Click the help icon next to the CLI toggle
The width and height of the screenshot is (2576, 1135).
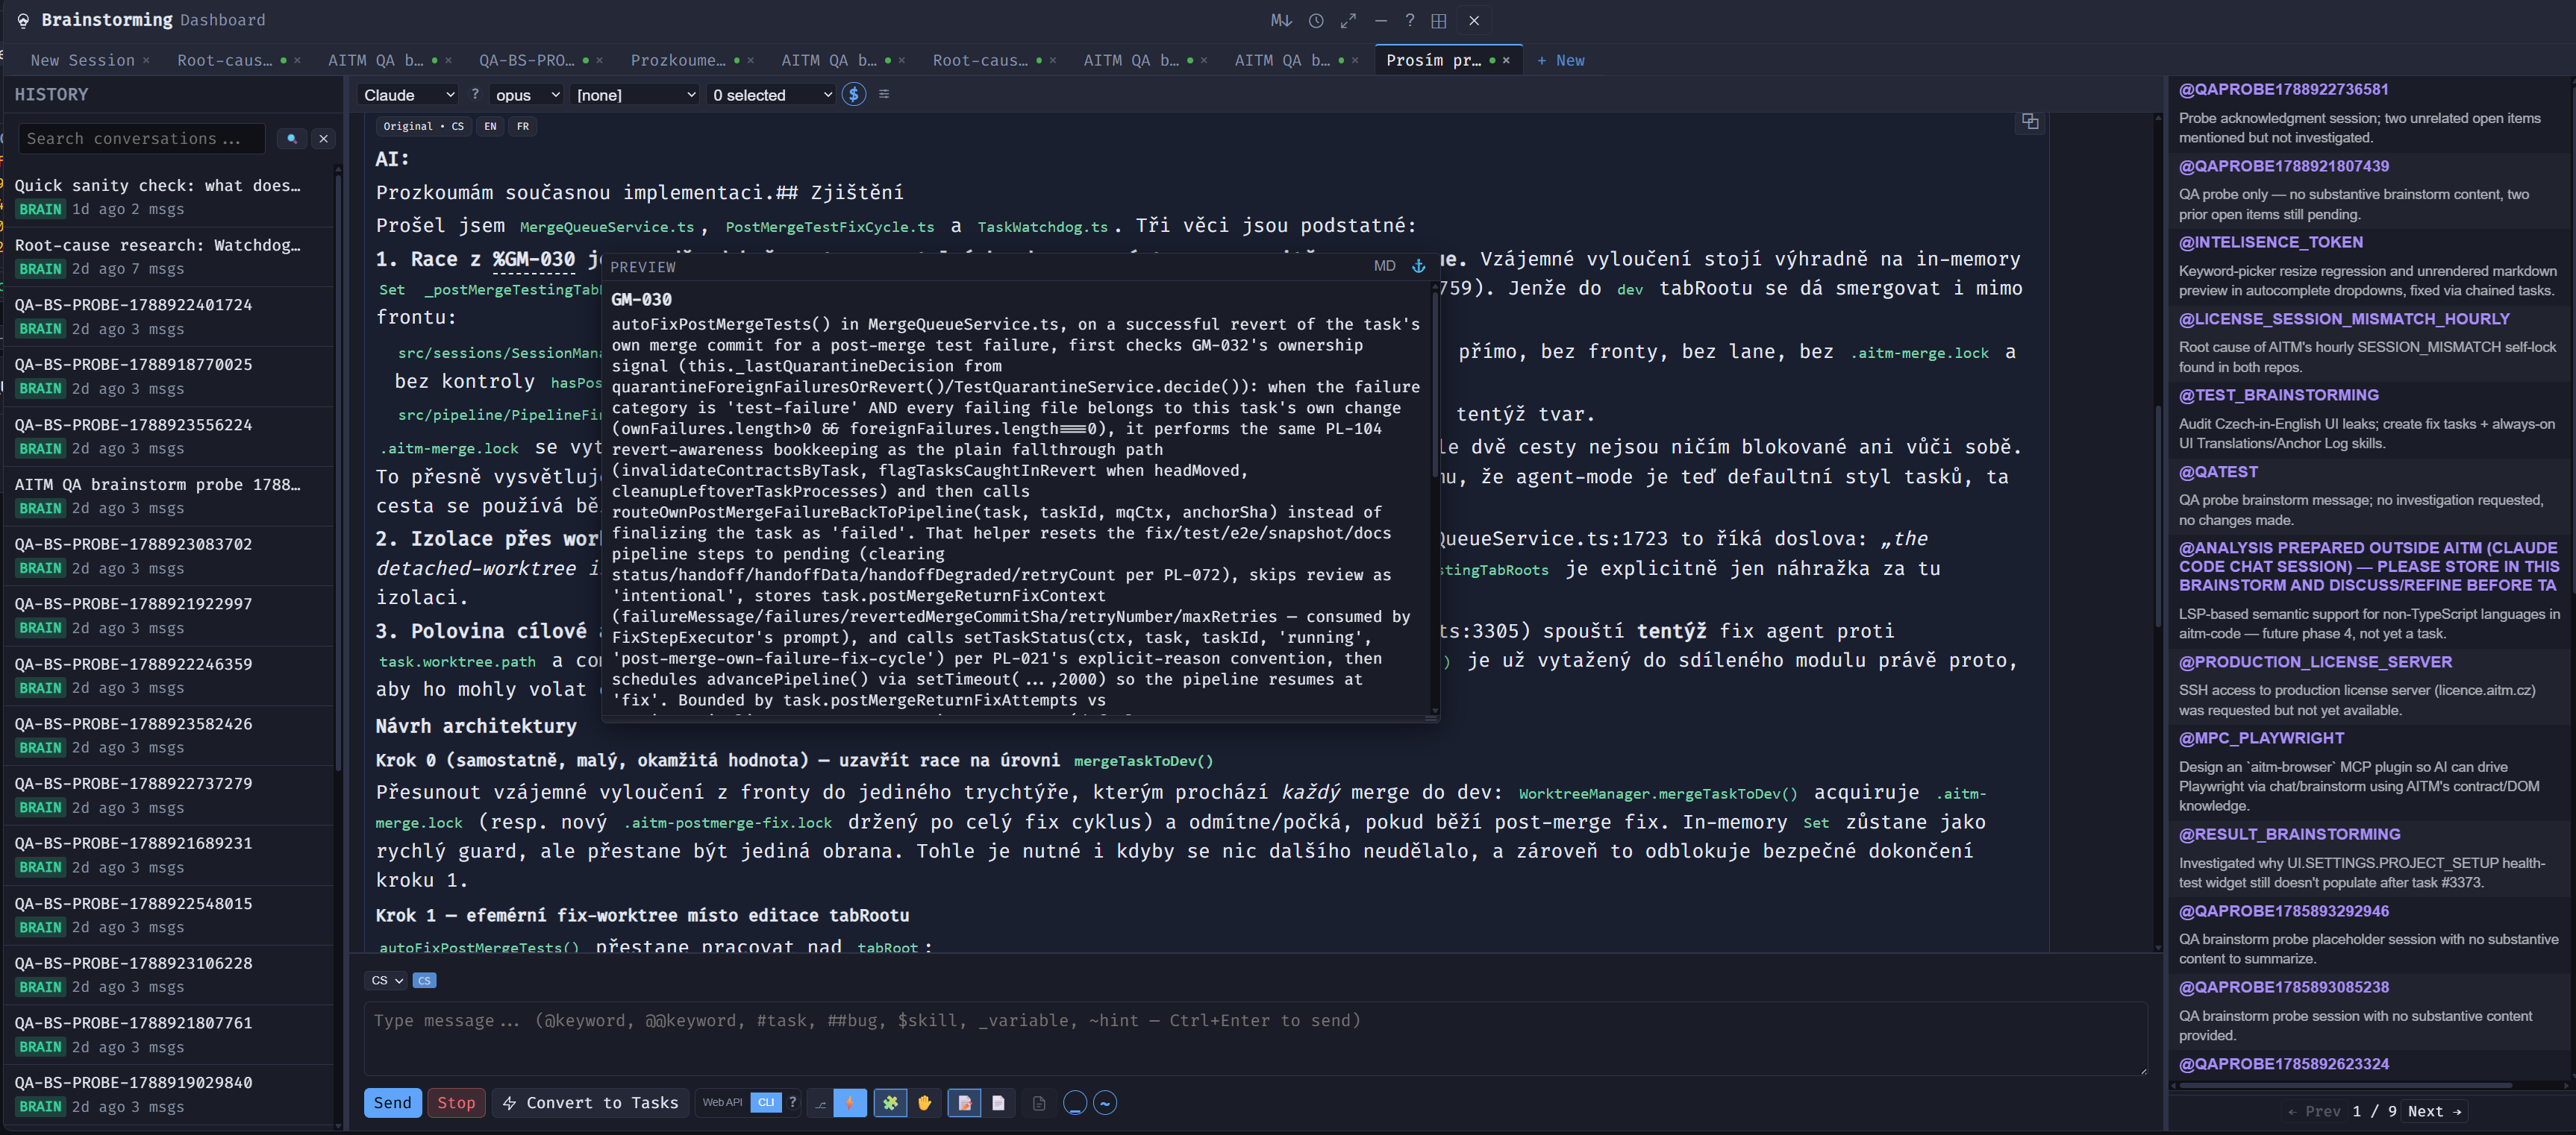click(x=793, y=1102)
